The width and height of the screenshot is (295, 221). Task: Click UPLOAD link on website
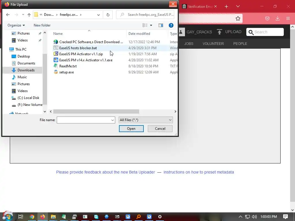tap(229, 32)
